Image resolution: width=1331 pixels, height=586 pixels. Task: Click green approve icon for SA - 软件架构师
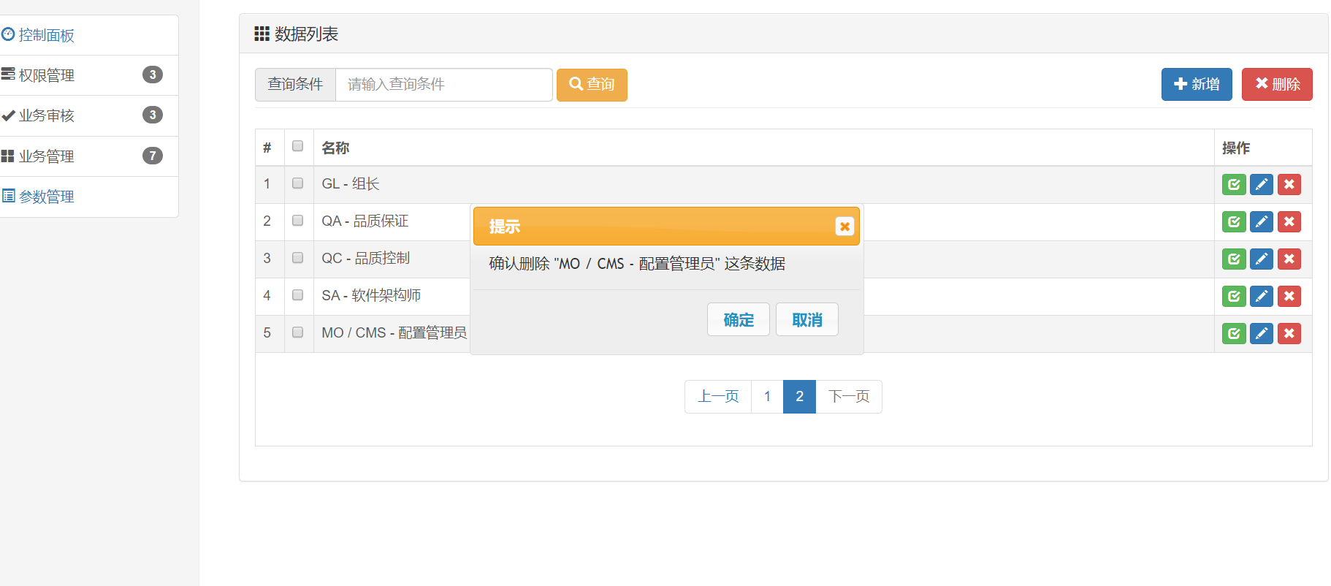click(x=1234, y=296)
